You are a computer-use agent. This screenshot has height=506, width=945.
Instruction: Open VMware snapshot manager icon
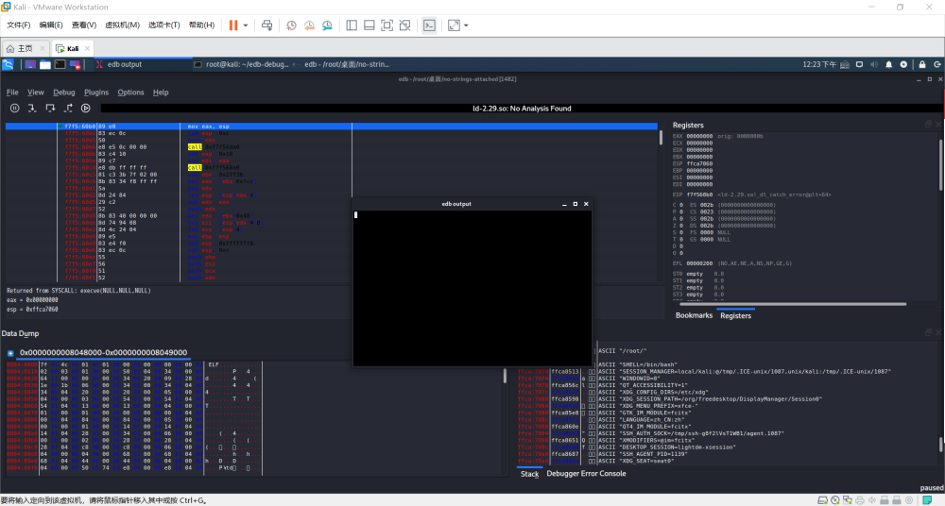pyautogui.click(x=327, y=25)
